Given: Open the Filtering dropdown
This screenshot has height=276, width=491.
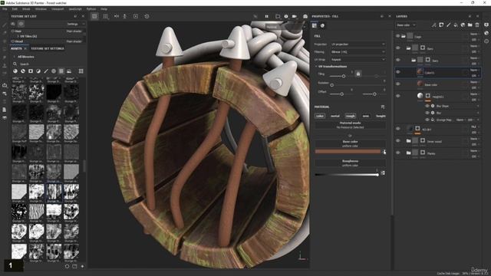Looking at the screenshot, I should [x=358, y=51].
